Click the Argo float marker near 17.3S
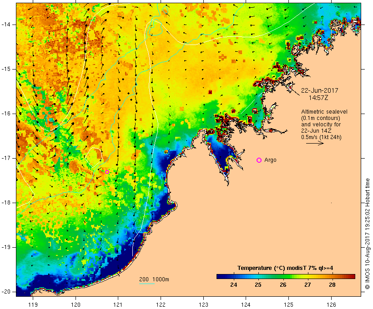 107,172
